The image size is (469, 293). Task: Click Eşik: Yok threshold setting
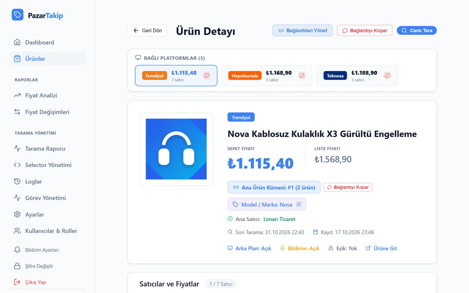coord(343,248)
